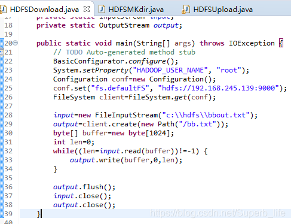Click the highlighted opening brace on line 20
291x224 pixels.
click(x=281, y=43)
